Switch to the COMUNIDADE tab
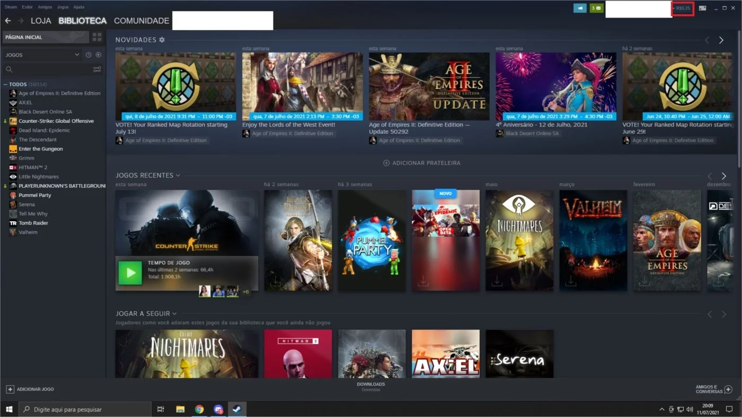The height and width of the screenshot is (417, 742). (142, 21)
